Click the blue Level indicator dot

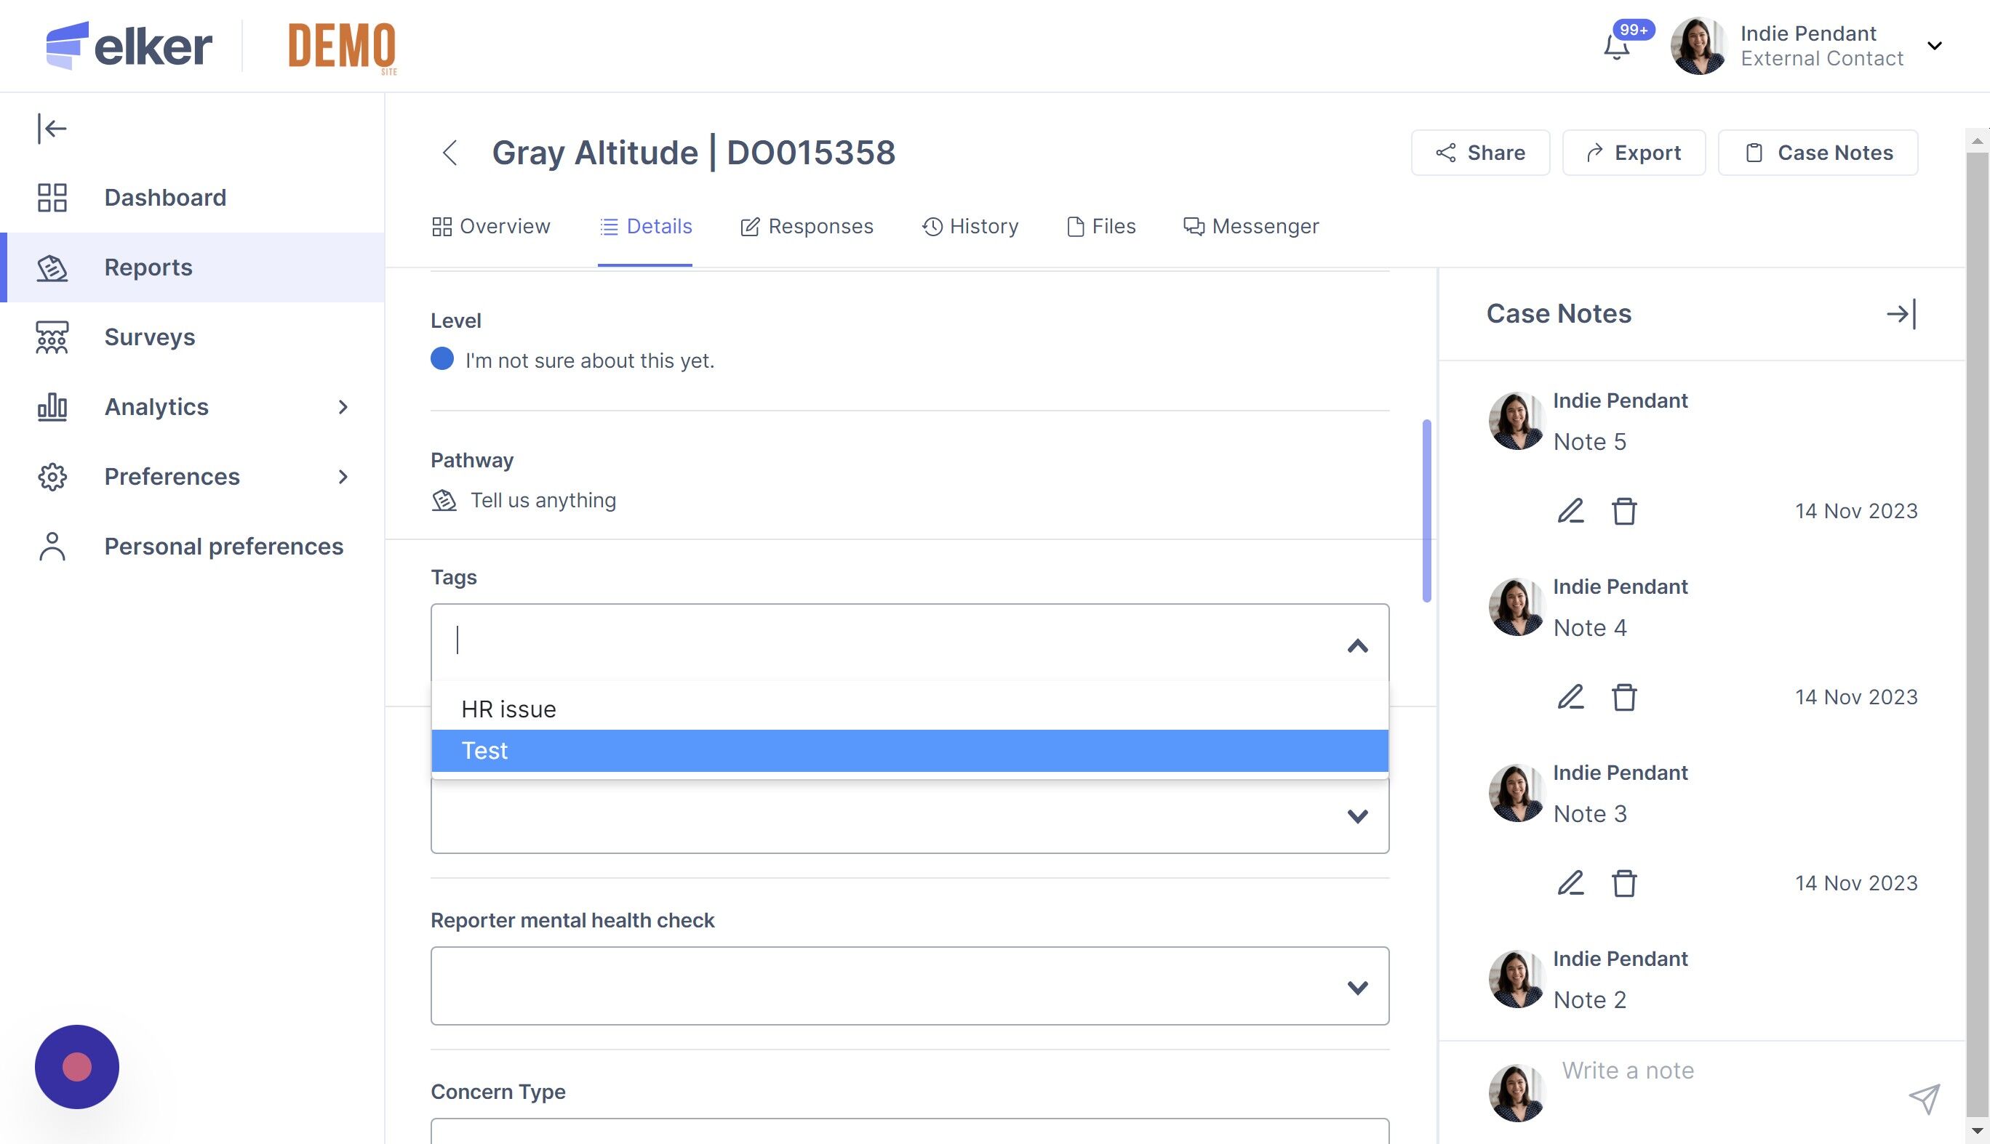coord(442,359)
